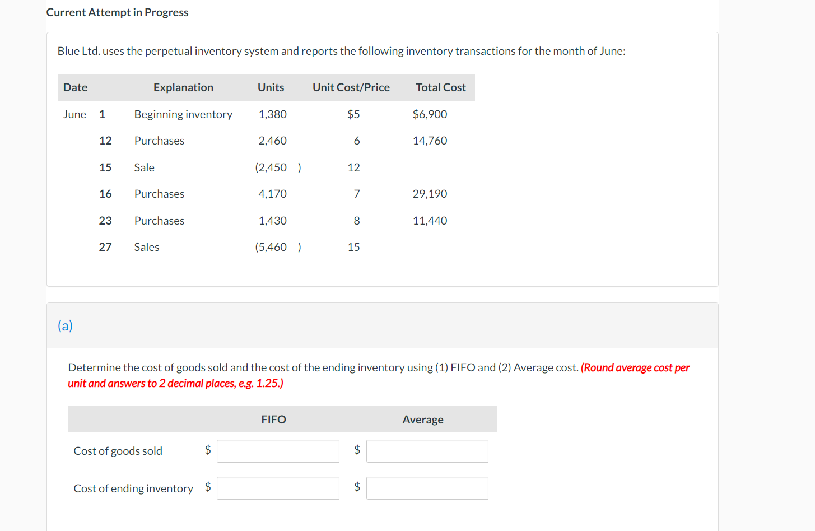Click the Average cost of ending inventory field
Image resolution: width=815 pixels, height=531 pixels.
pyautogui.click(x=426, y=487)
